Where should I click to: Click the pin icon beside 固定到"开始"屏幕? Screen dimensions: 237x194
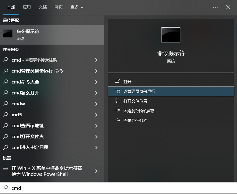pyautogui.click(x=117, y=110)
